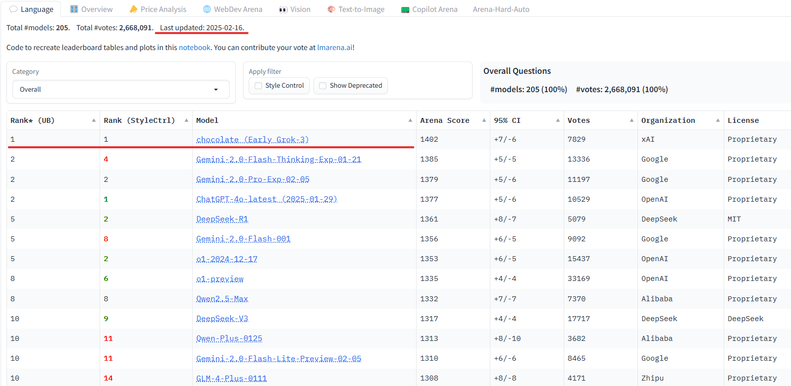Open the o1-preview model link
The image size is (791, 386).
(x=220, y=279)
